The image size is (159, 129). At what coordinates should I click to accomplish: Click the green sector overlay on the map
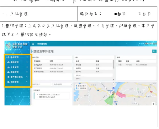[109, 100]
